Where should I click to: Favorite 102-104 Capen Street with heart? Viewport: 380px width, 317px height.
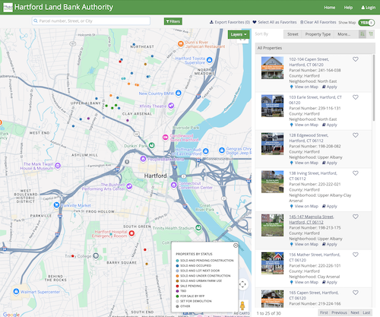[x=356, y=59]
